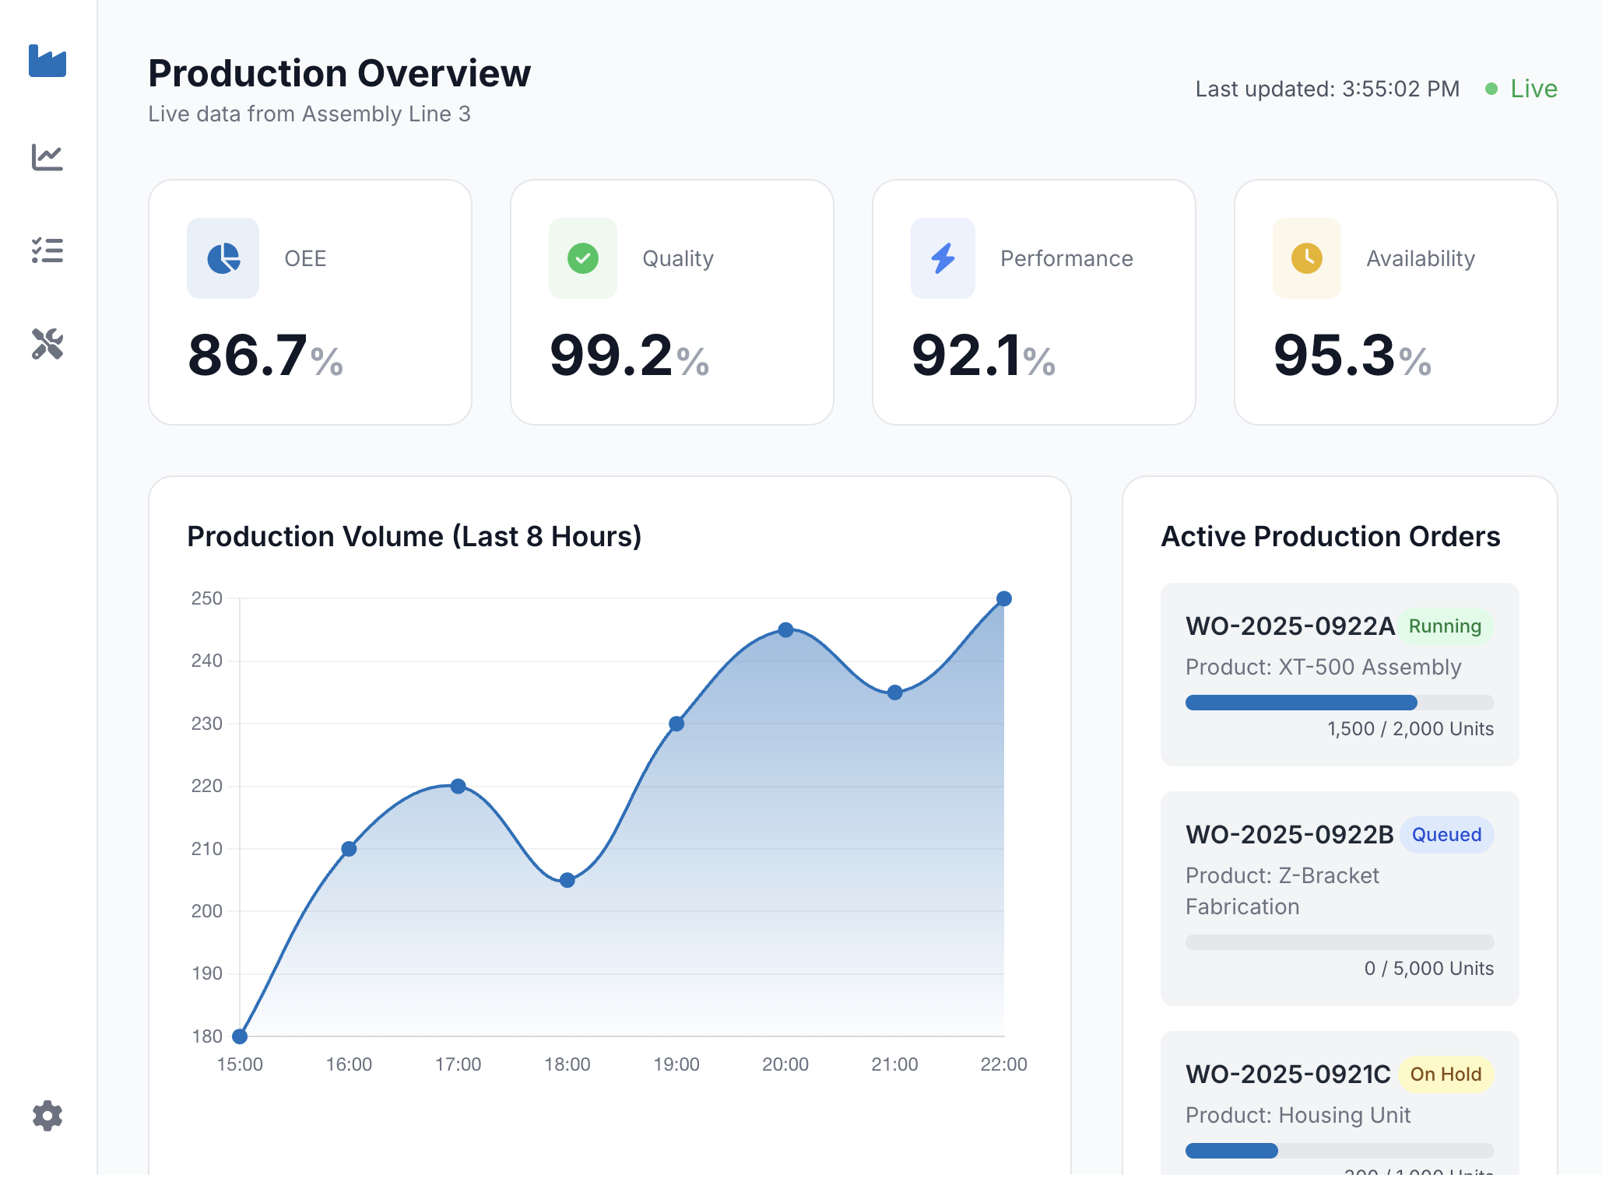Click the 22:00 data point on chart
The height and width of the screenshot is (1178, 1602).
pyautogui.click(x=1004, y=598)
